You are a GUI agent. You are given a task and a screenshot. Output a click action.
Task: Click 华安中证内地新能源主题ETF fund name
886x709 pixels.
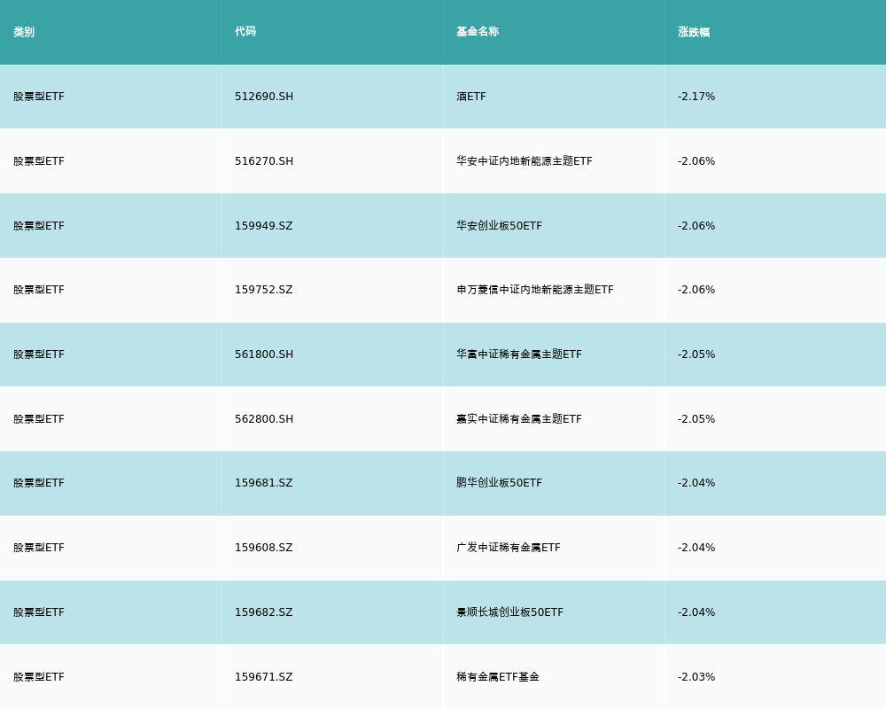tap(525, 161)
